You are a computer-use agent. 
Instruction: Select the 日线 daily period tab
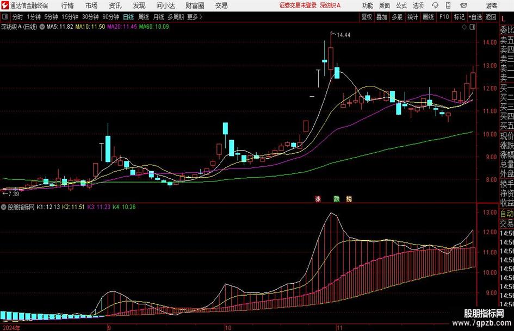tap(128, 17)
